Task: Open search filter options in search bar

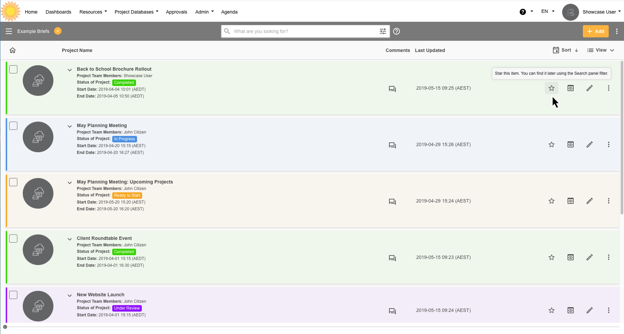Action: click(383, 31)
